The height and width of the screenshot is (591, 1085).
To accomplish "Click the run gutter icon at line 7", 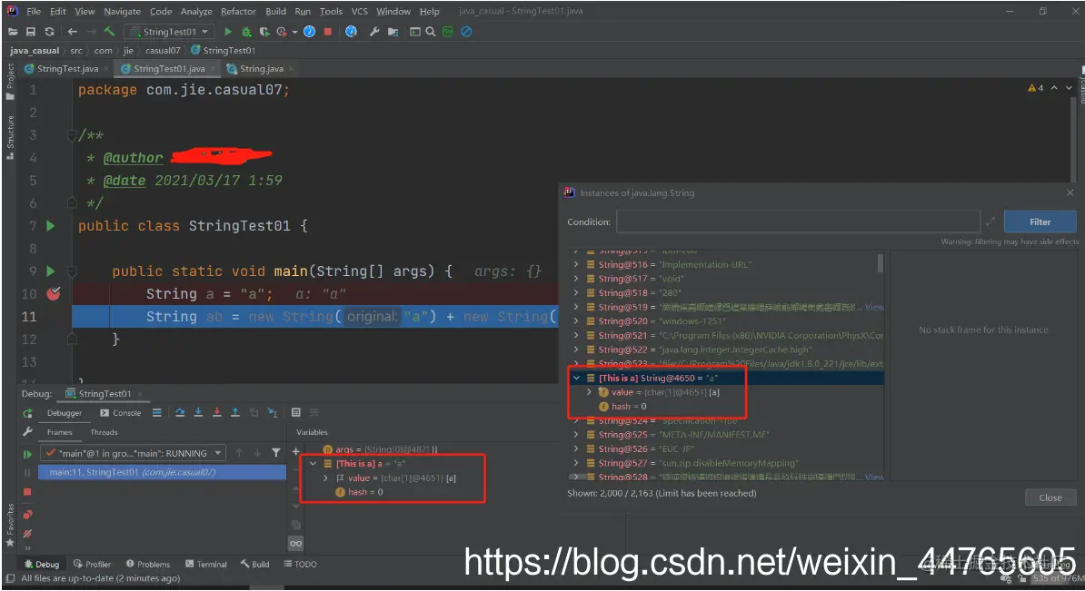I will click(x=50, y=226).
